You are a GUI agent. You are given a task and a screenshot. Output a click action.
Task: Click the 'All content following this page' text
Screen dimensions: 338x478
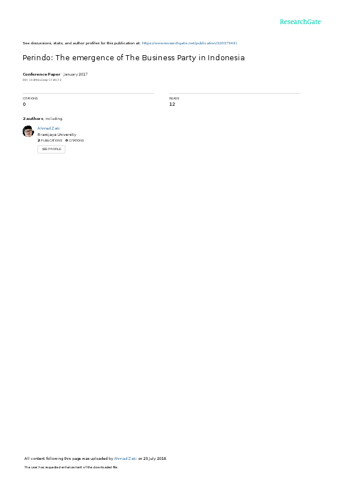click(52, 459)
